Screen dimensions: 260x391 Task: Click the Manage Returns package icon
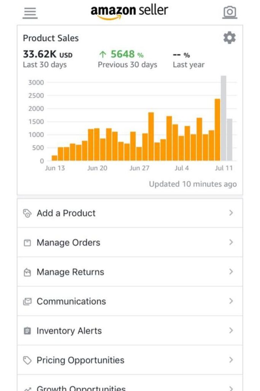tap(27, 272)
